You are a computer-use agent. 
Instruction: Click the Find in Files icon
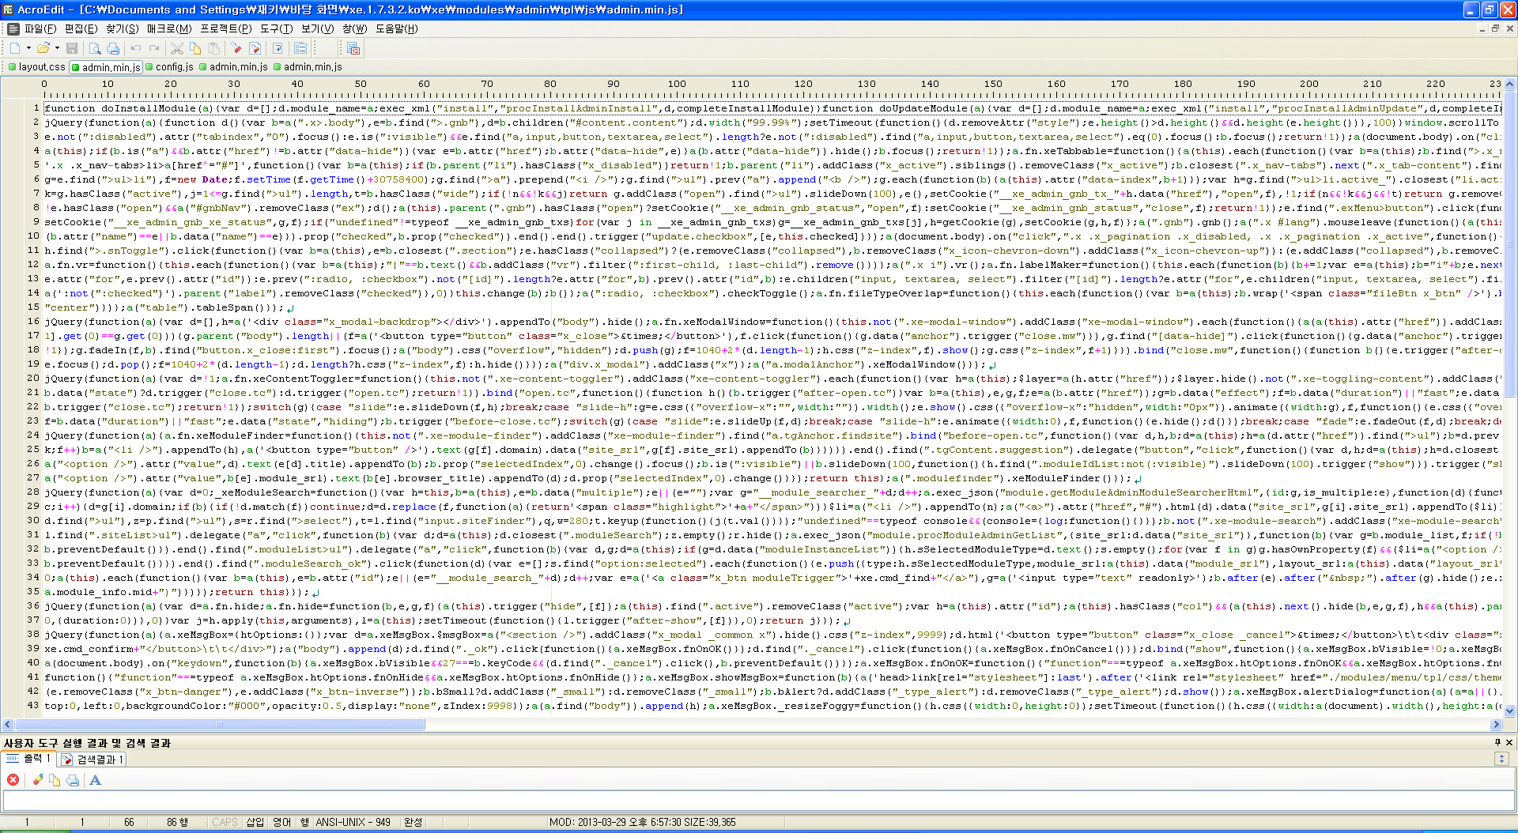point(255,49)
